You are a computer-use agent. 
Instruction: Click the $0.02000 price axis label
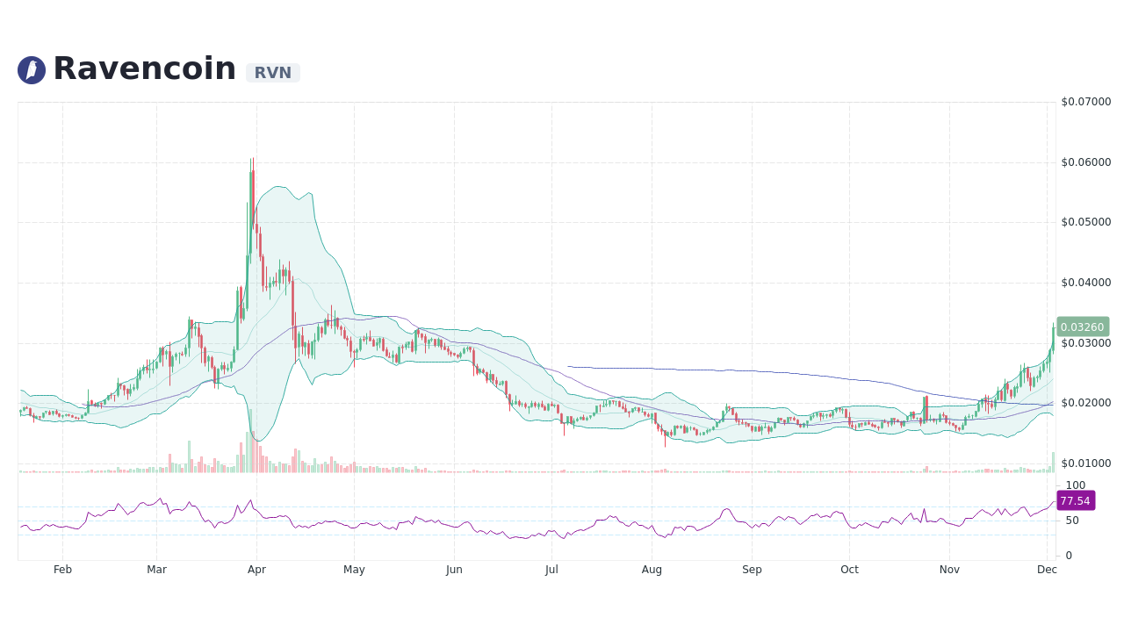pyautogui.click(x=1086, y=403)
